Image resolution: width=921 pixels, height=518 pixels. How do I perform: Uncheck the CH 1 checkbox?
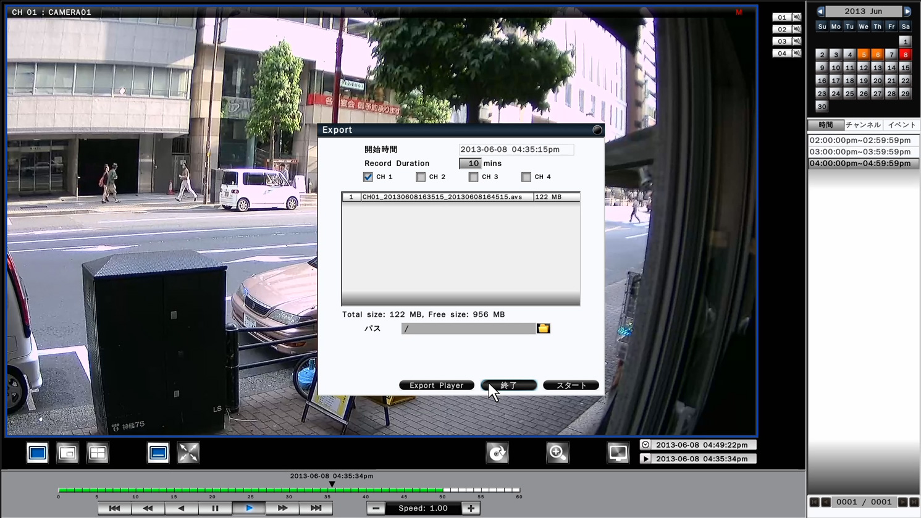tap(368, 177)
